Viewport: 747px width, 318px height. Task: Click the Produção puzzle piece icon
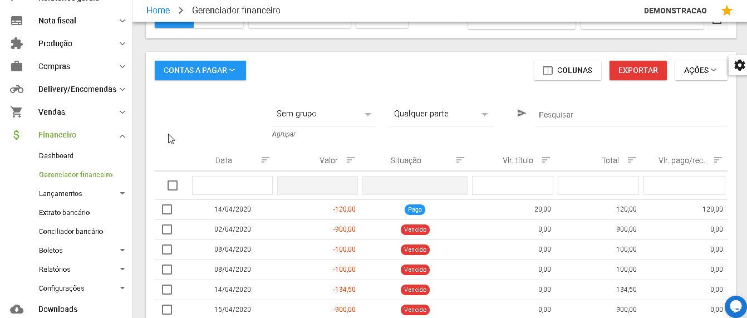[x=17, y=43]
